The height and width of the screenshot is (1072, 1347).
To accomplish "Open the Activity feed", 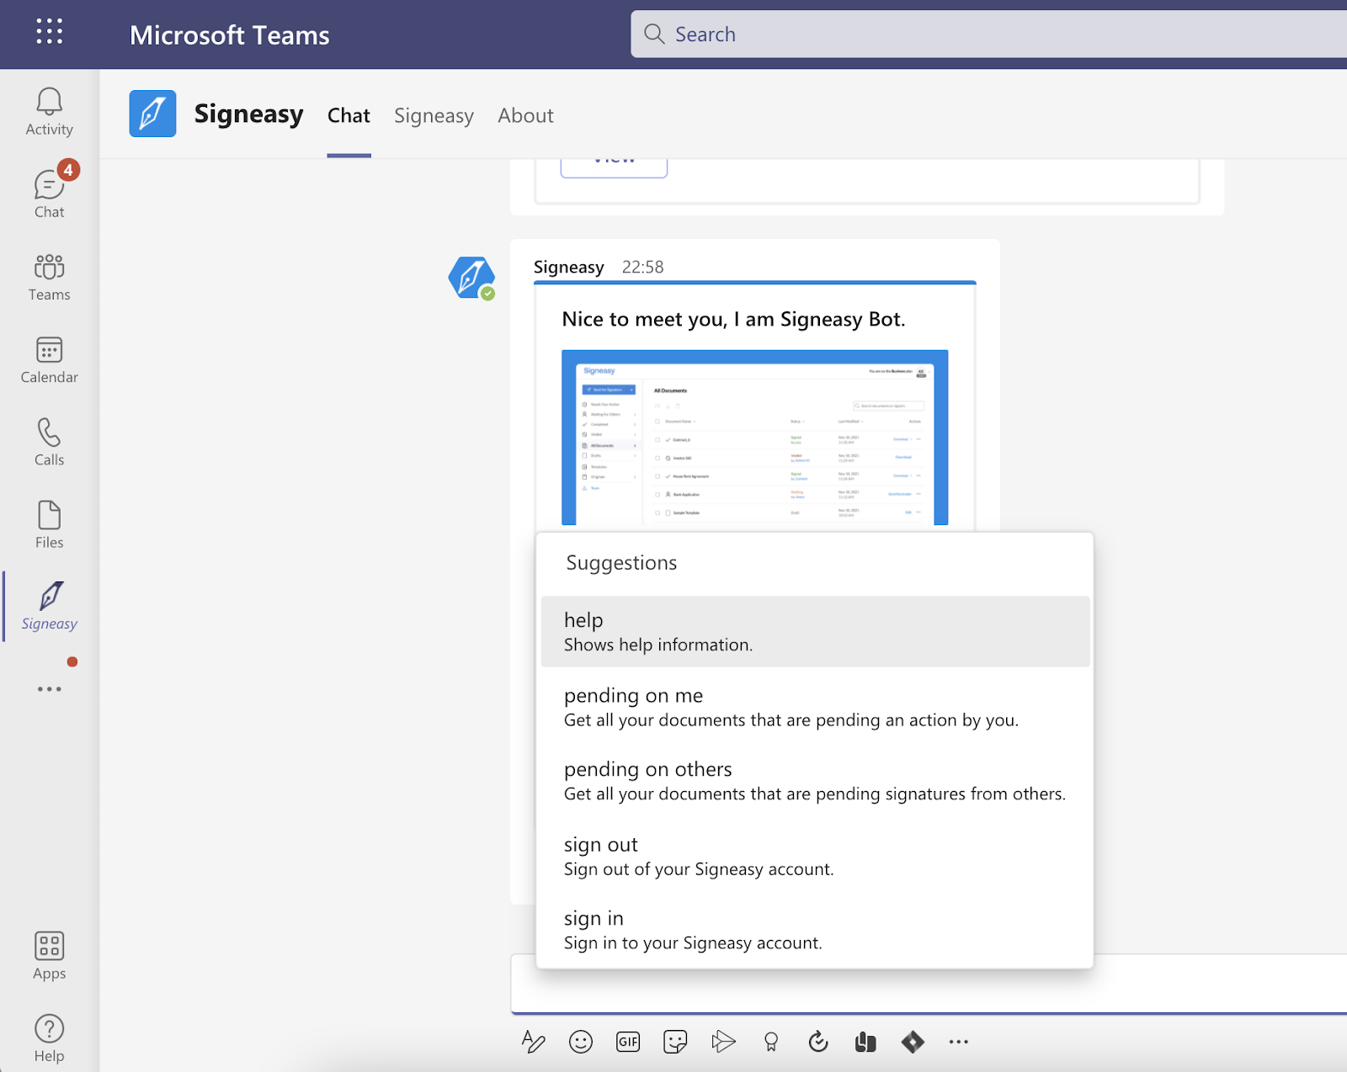I will pos(49,112).
